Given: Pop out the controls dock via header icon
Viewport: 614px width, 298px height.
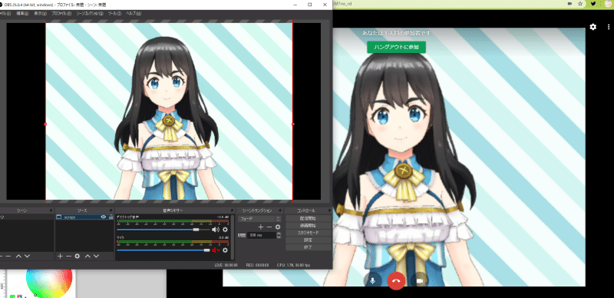Looking at the screenshot, I should [330, 210].
